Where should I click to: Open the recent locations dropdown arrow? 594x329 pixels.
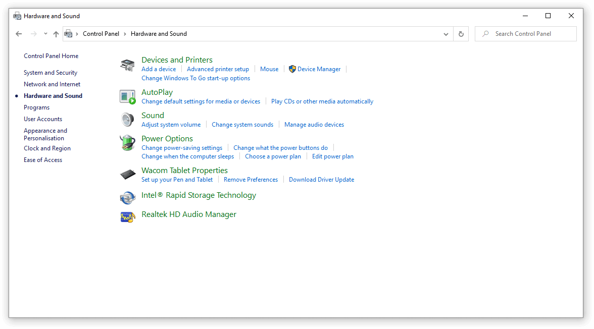[45, 34]
